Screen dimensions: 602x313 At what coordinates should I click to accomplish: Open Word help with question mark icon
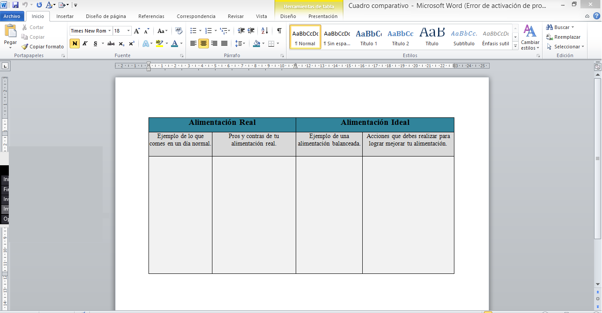click(x=597, y=16)
